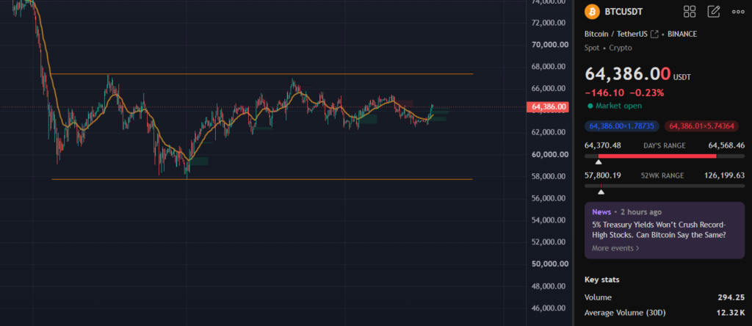Click the lower orange support line
Screen dimensions: 752x326
click(262, 179)
